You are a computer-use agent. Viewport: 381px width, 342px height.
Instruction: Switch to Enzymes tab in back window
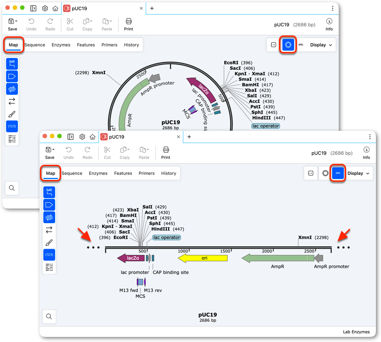(x=61, y=45)
